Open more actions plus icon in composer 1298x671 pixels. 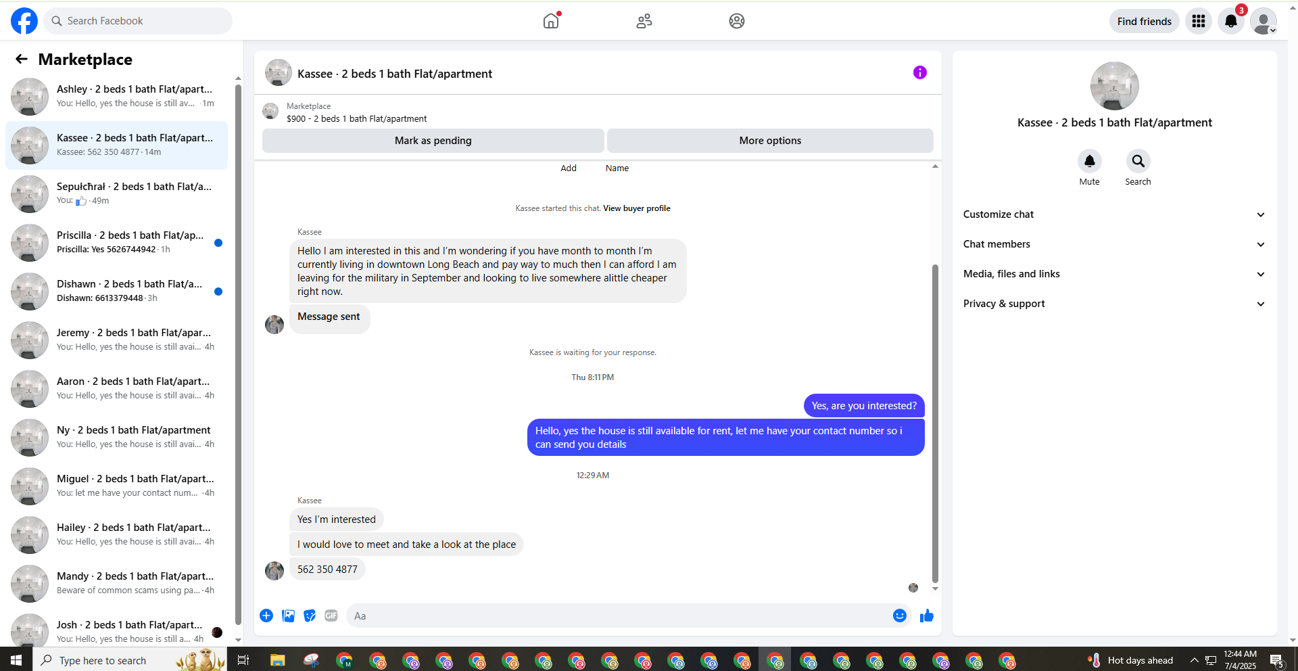pyautogui.click(x=266, y=616)
